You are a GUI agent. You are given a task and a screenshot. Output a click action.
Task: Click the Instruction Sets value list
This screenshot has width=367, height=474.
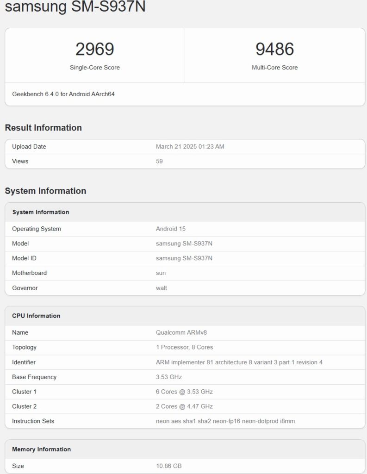coord(225,421)
